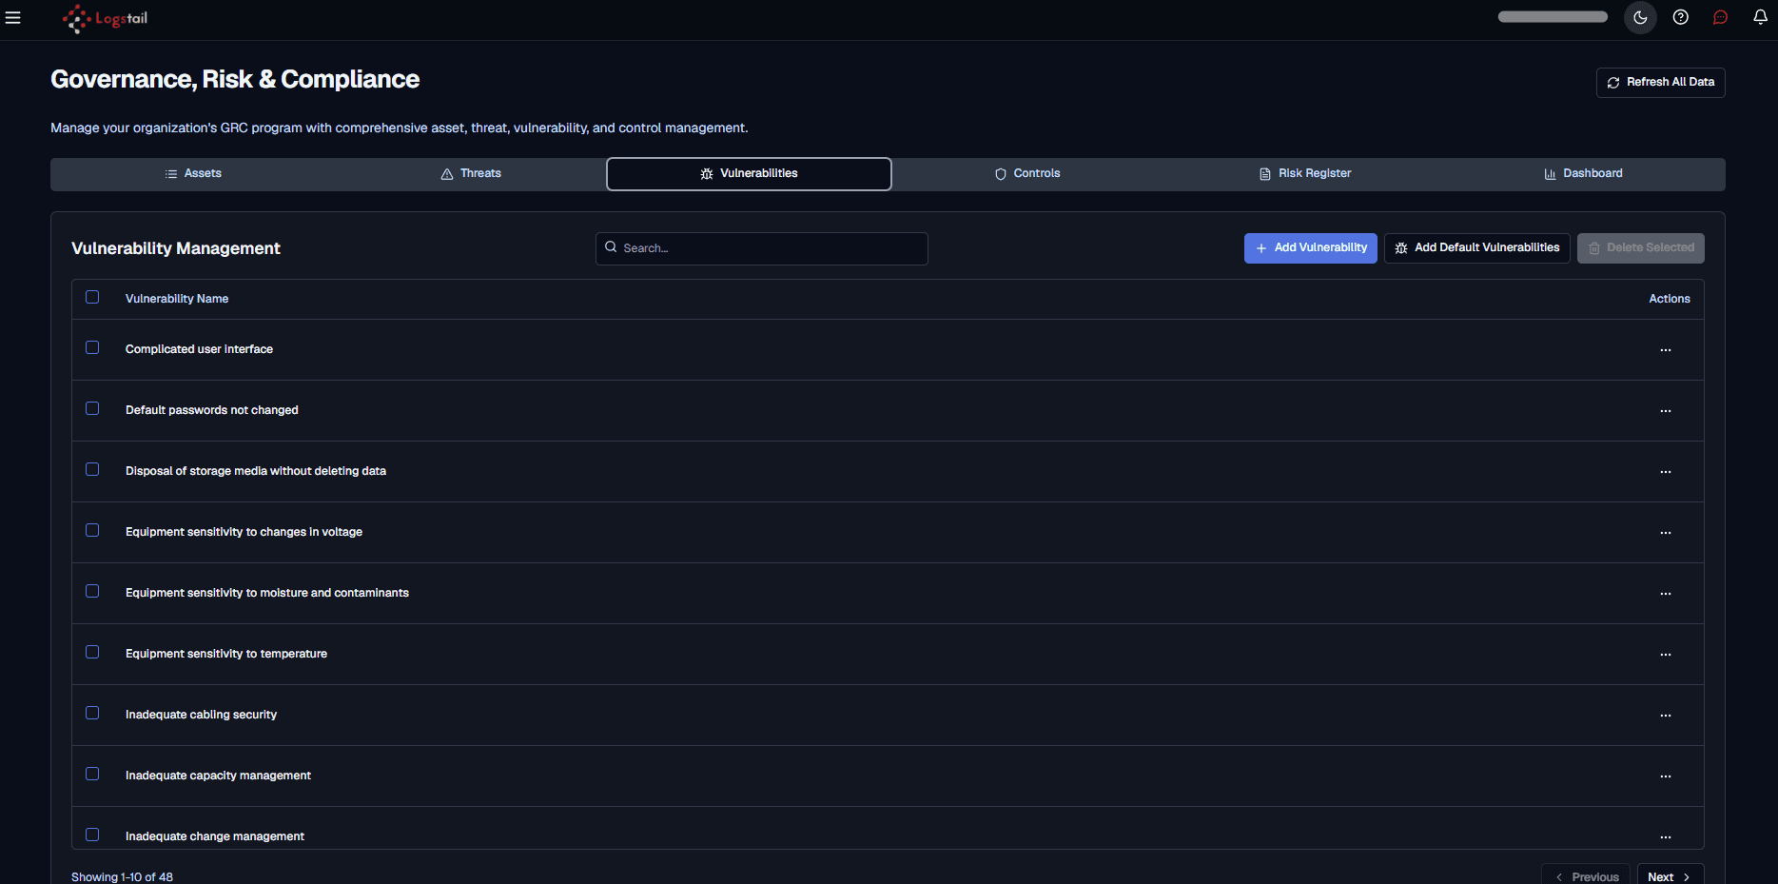Open the chat feedback icon
The height and width of the screenshot is (884, 1778).
[1721, 17]
